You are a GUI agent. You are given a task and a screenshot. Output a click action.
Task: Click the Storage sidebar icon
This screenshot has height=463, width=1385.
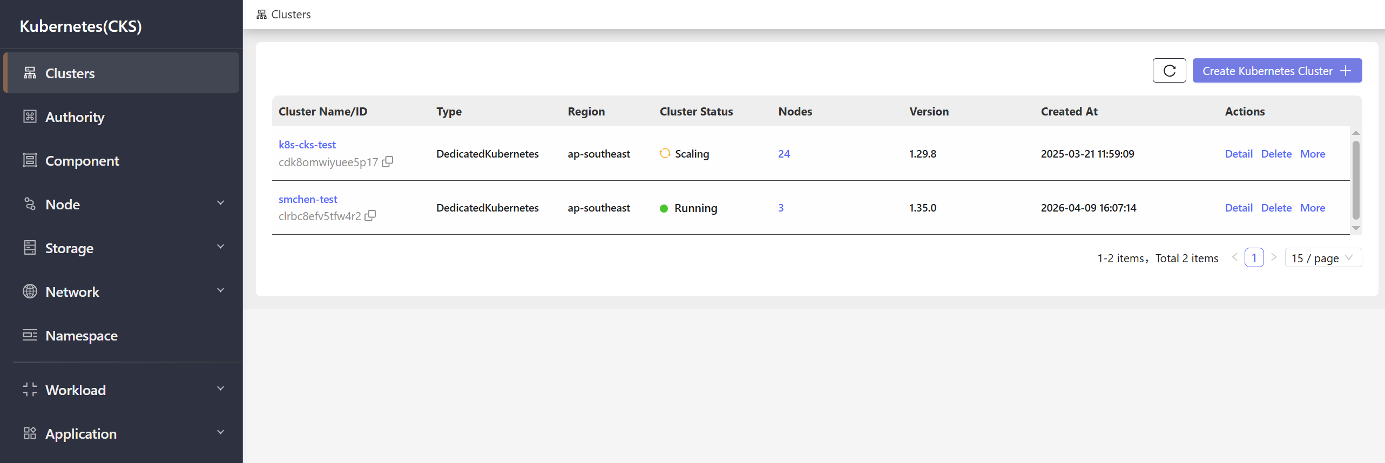pos(30,248)
